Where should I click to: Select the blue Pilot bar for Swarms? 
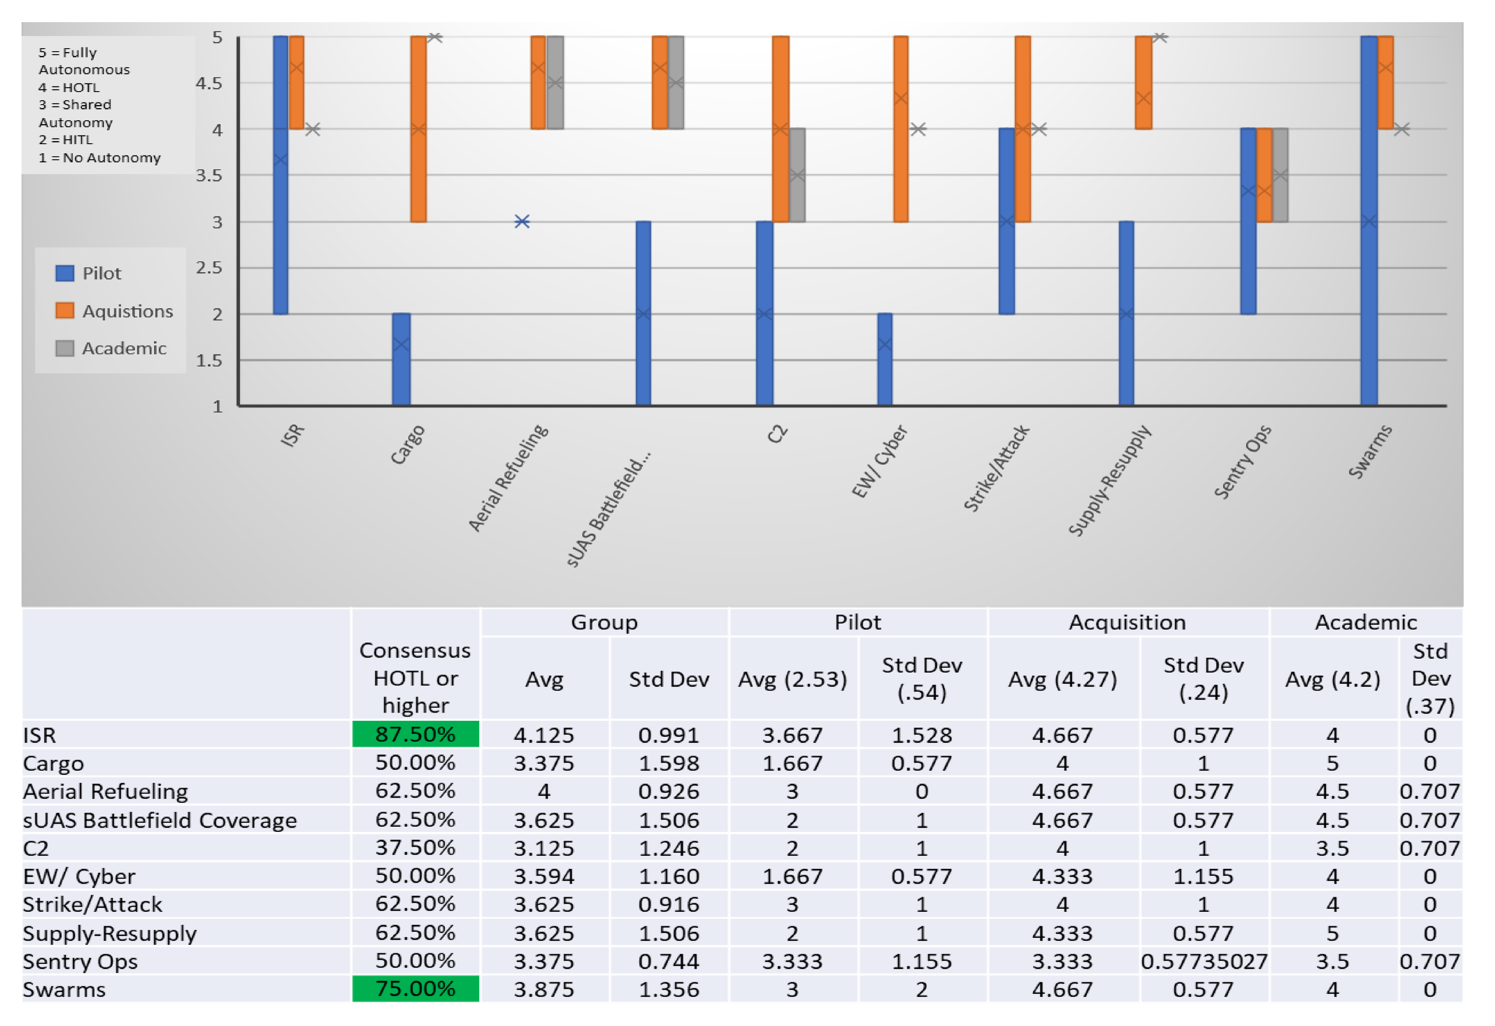pyautogui.click(x=1368, y=290)
